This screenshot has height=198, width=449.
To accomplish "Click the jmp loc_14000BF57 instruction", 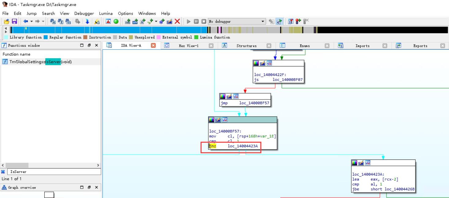I will (245, 103).
